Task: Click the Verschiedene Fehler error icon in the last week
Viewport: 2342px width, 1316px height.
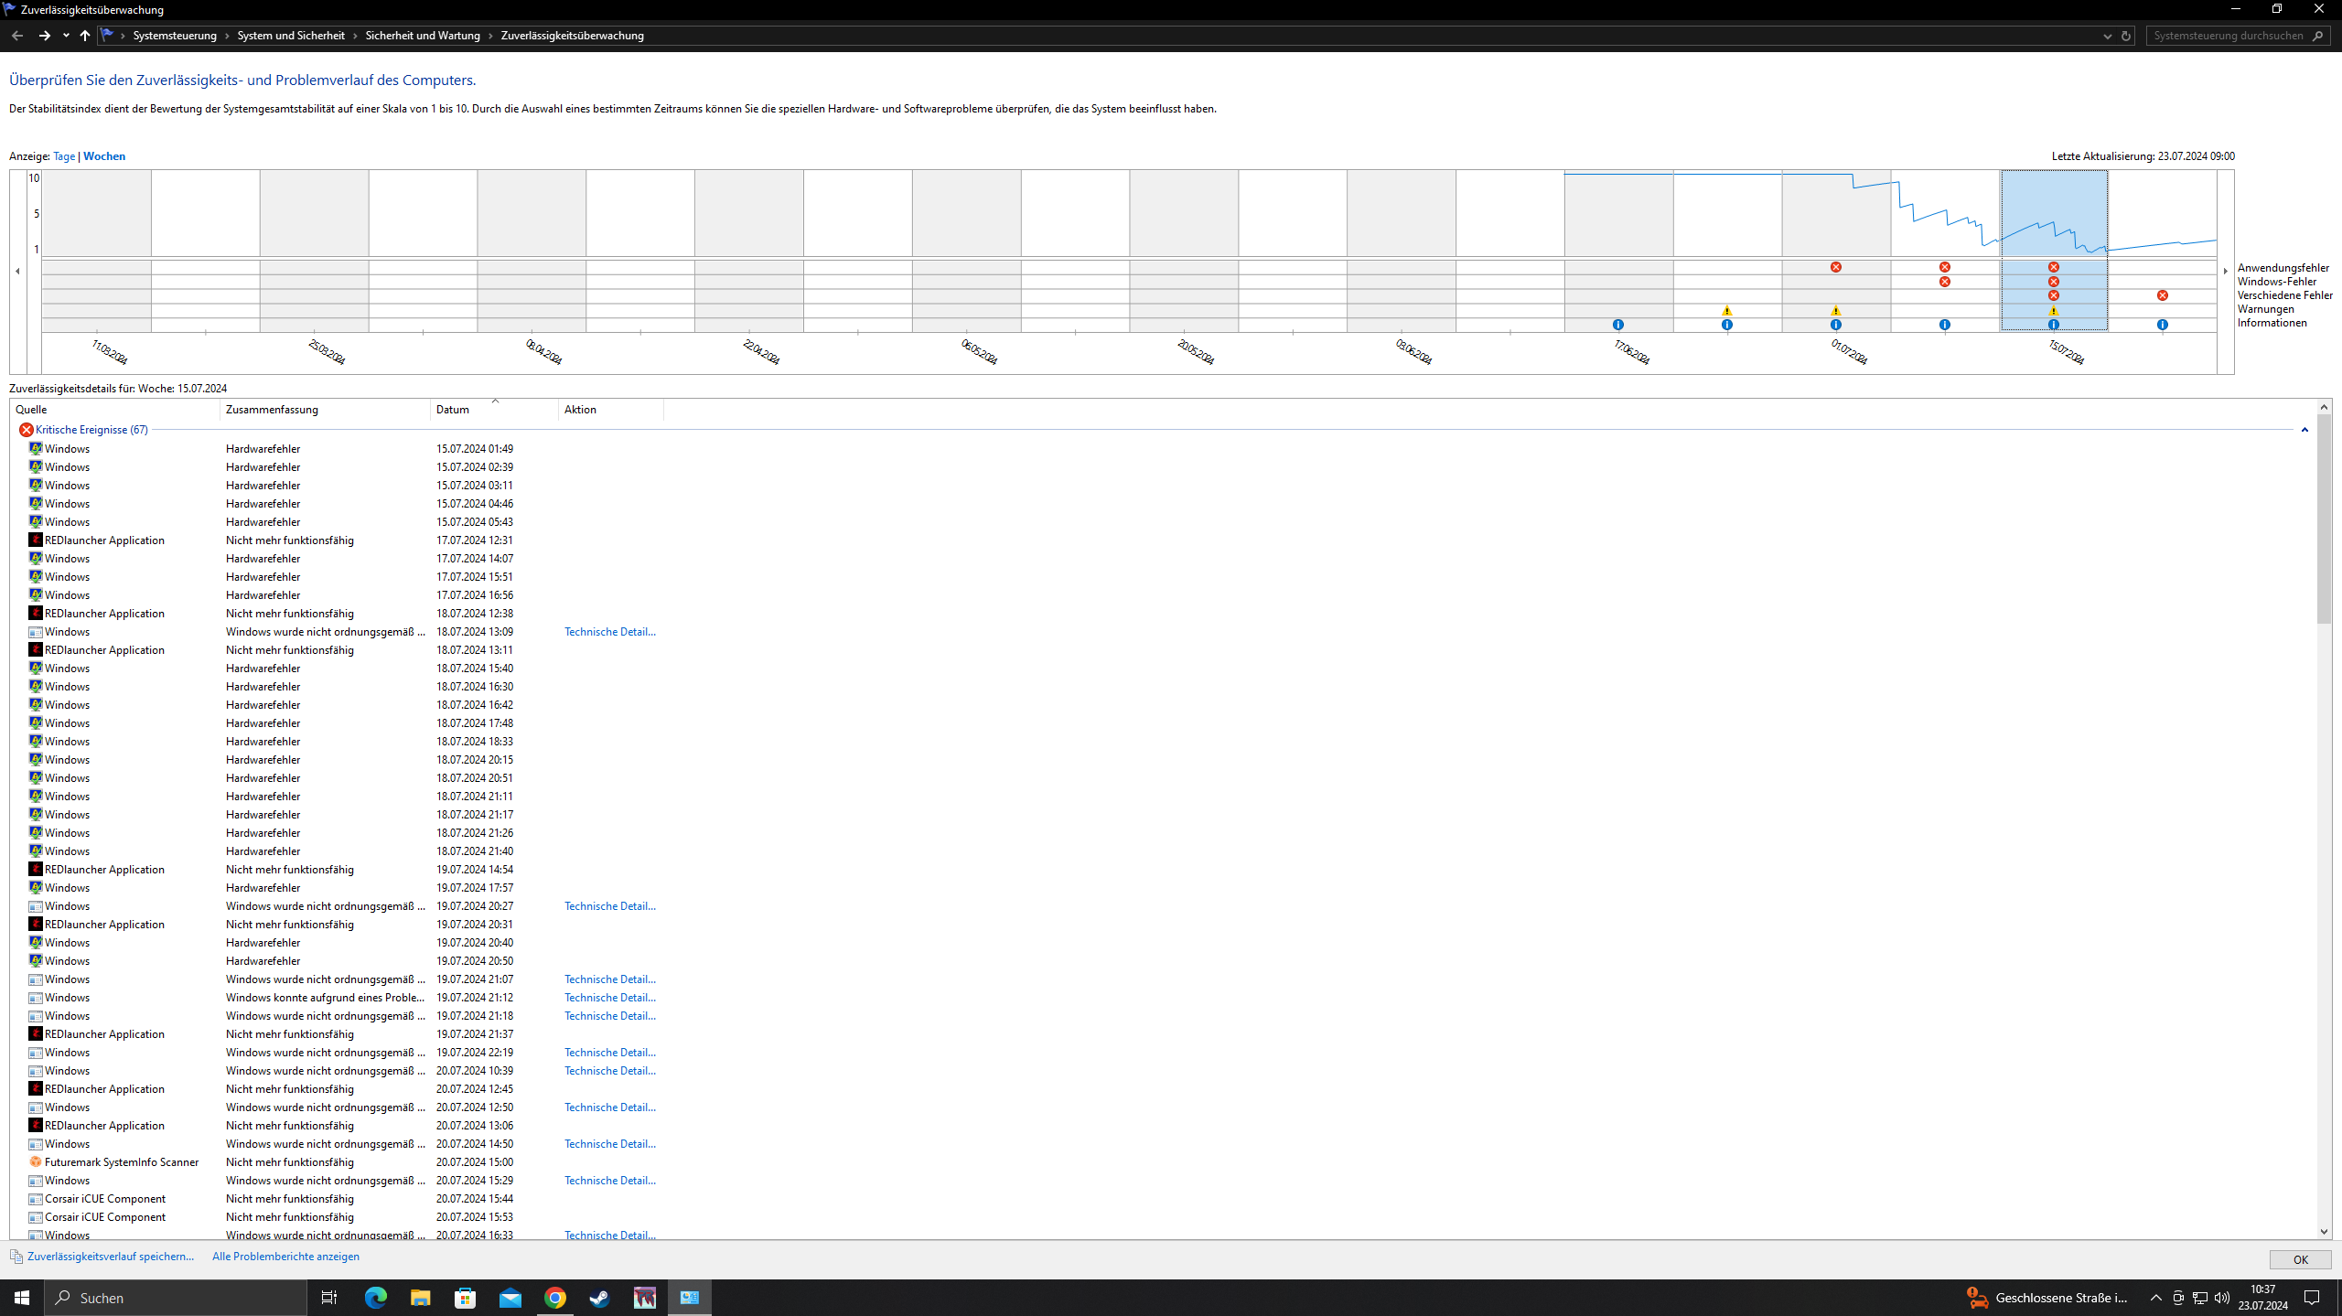Action: coord(2162,295)
